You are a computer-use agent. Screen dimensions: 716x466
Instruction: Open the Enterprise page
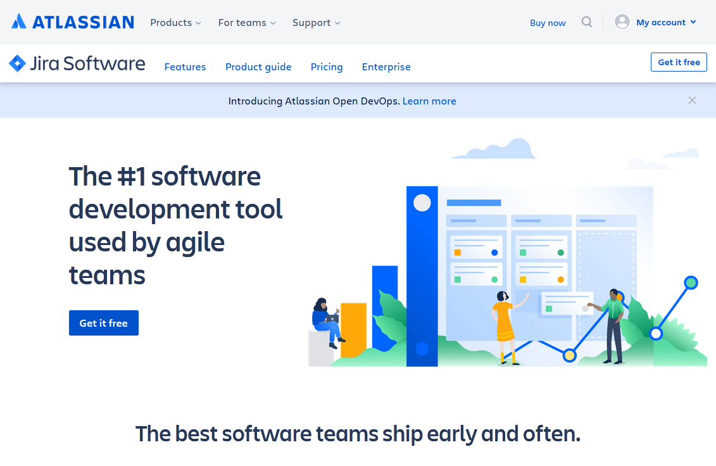point(386,66)
